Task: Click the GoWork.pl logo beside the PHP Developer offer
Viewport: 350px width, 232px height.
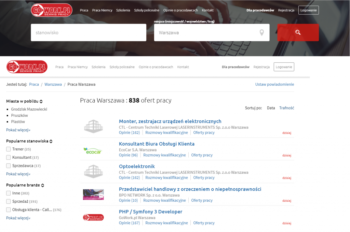Action: [x=93, y=217]
